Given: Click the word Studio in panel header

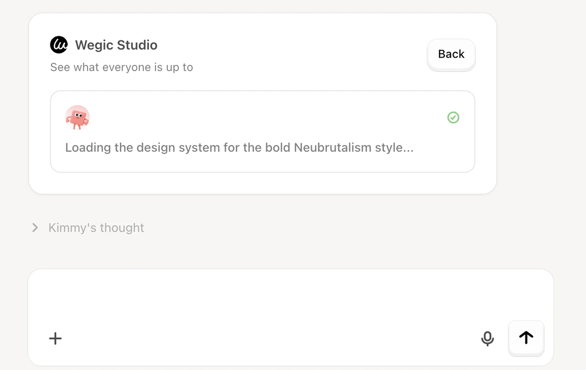Looking at the screenshot, I should coord(137,45).
